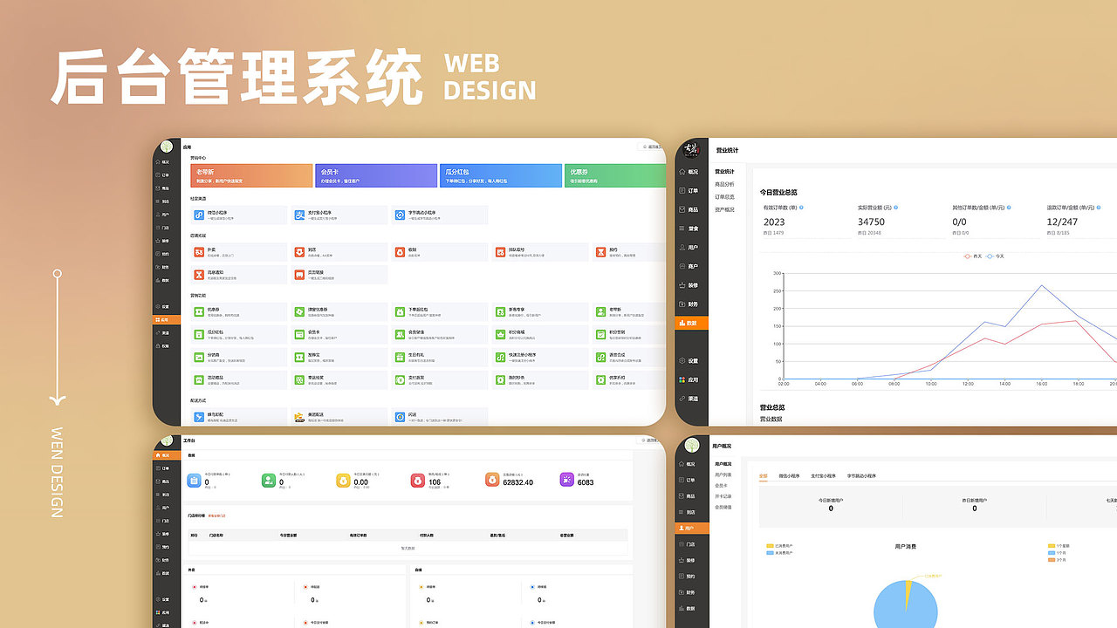Open the 支付有礼 payment gift icon

click(400, 380)
